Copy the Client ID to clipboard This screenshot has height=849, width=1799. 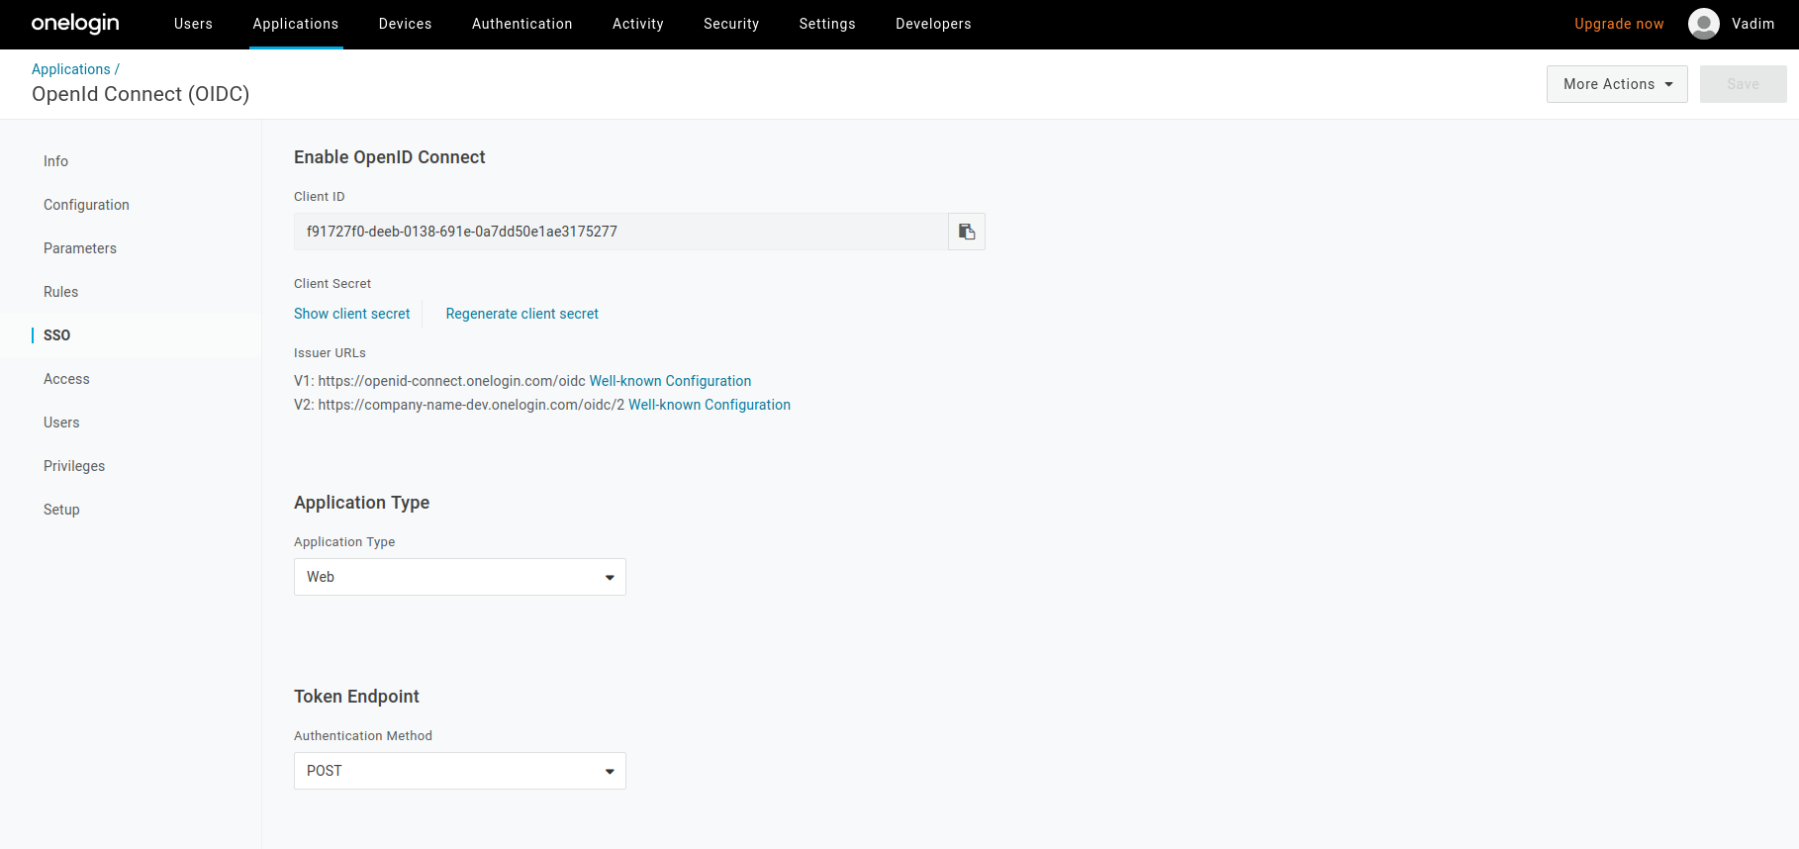point(967,232)
